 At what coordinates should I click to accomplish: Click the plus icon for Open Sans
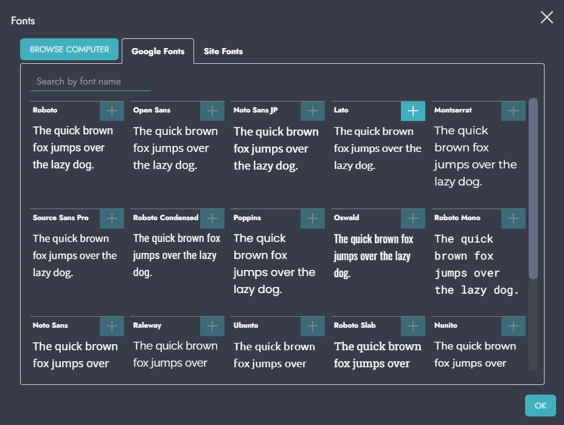click(212, 111)
